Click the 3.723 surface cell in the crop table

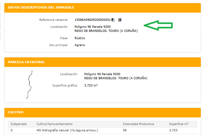[x=174, y=130]
